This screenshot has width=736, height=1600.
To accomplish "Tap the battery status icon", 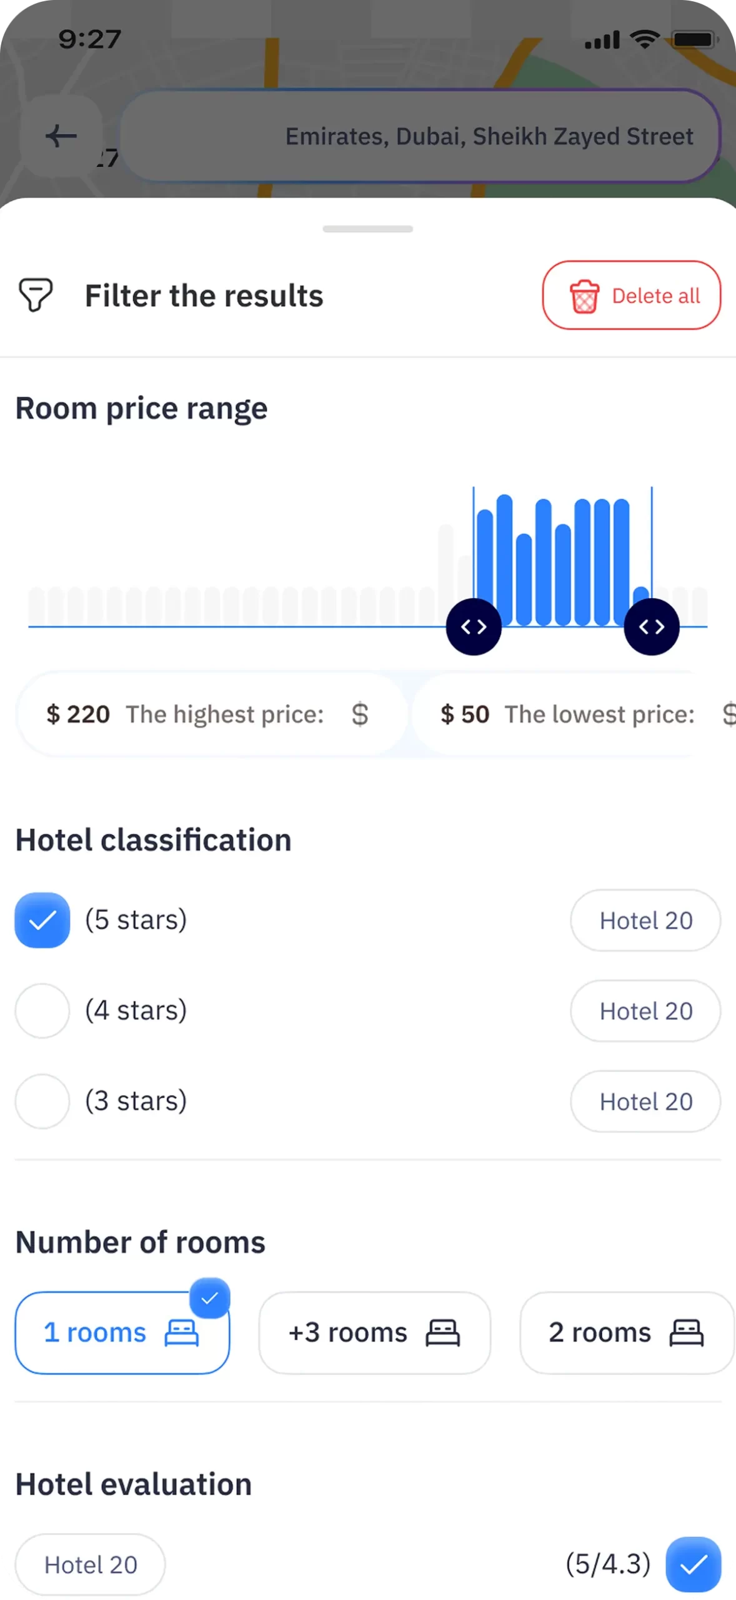I will [x=695, y=40].
